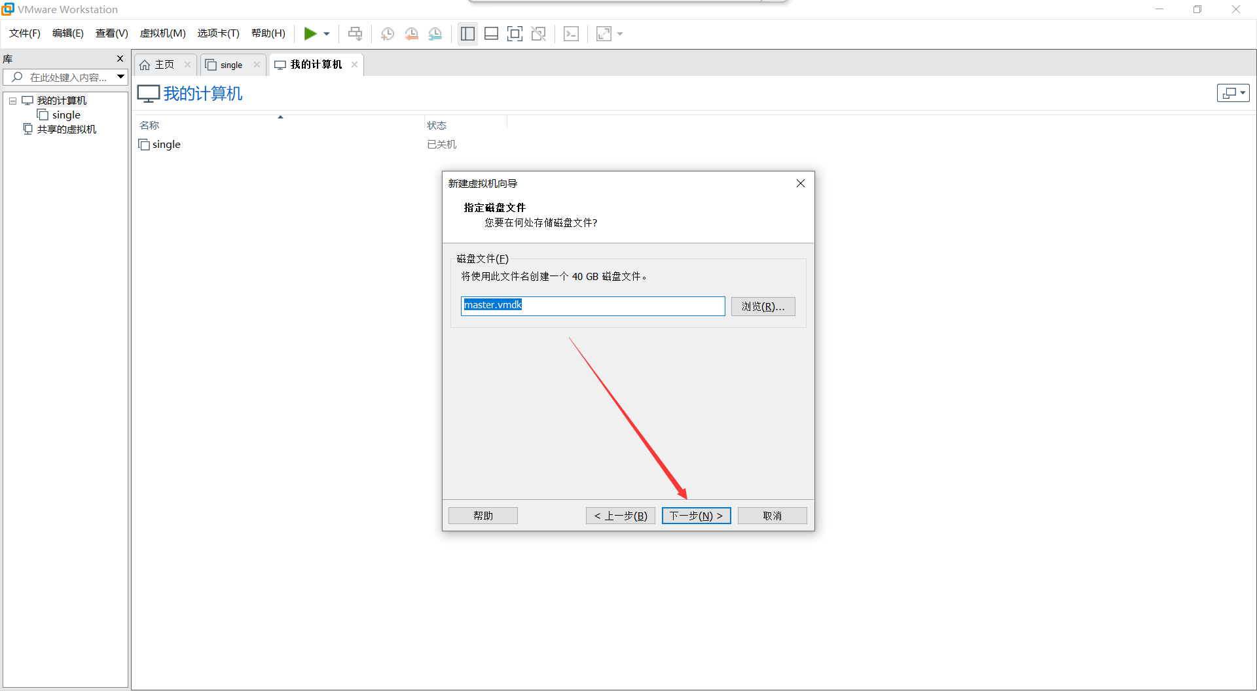Open the snapshot manager icon
Image resolution: width=1257 pixels, height=691 pixels.
[435, 33]
